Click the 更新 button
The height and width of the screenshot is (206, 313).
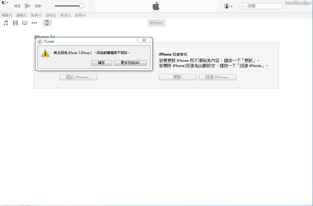tap(178, 77)
